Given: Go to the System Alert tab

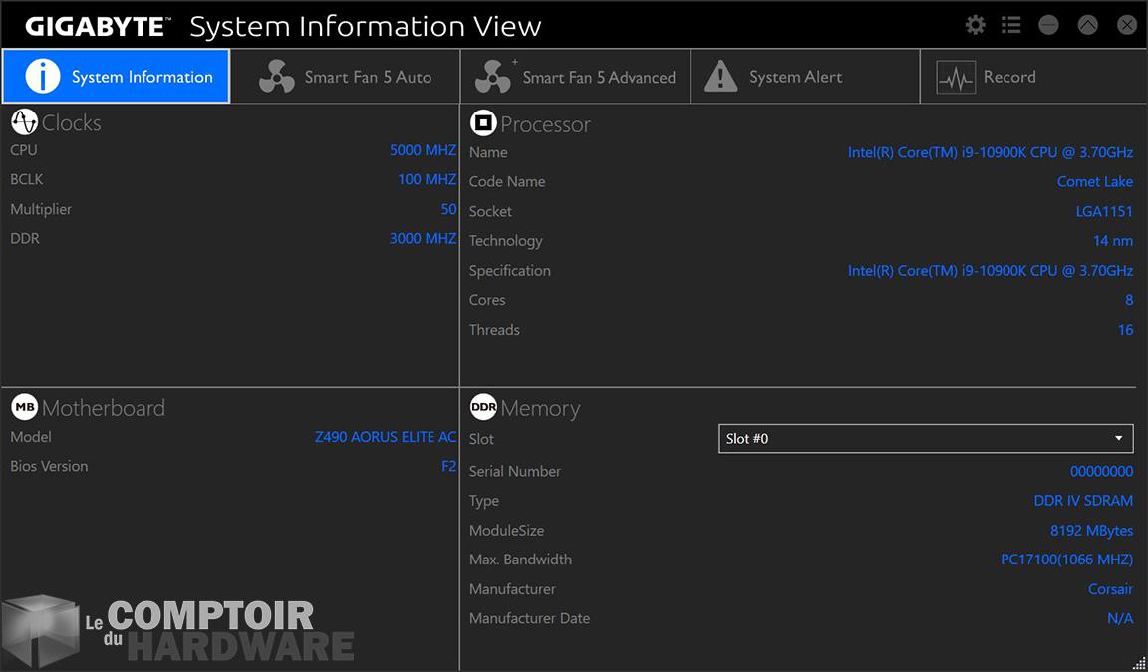Looking at the screenshot, I should [805, 76].
